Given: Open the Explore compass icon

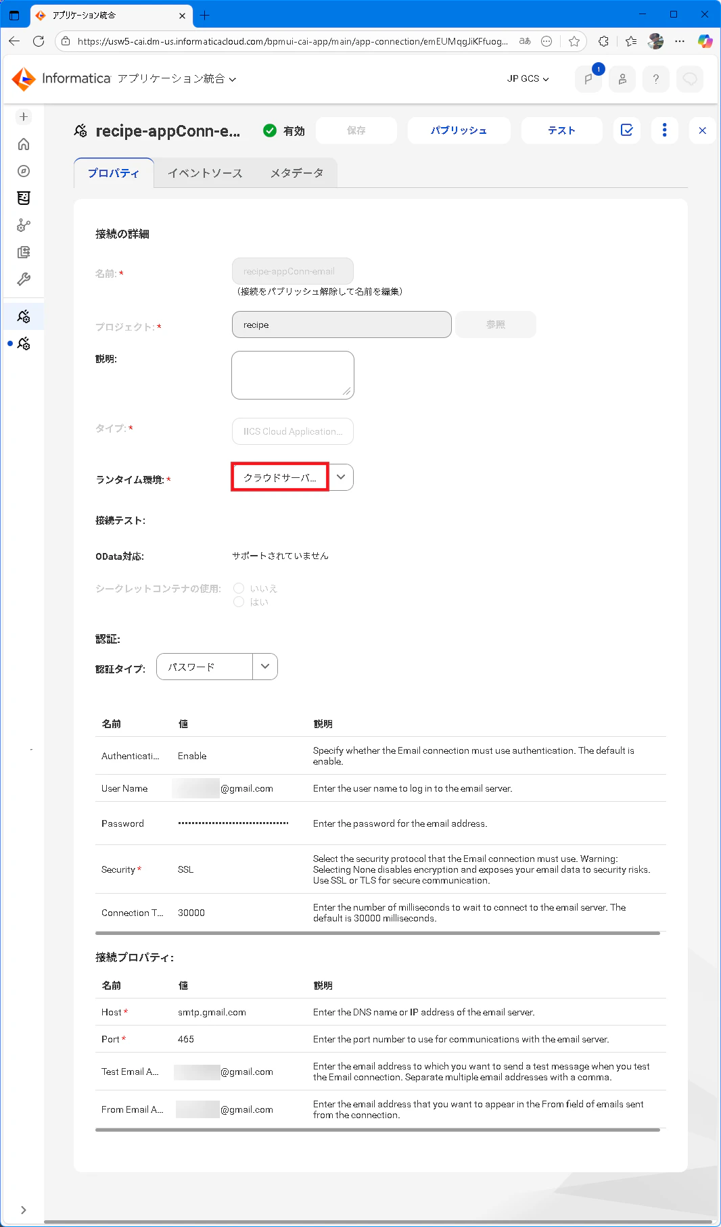Looking at the screenshot, I should [24, 171].
